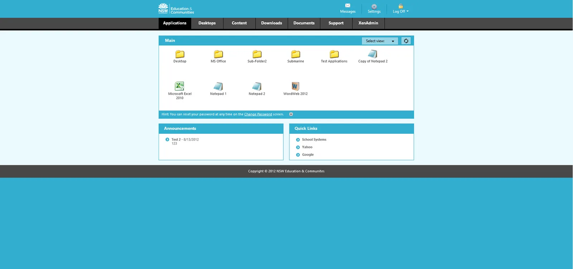573x269 pixels.
Task: Launch Microsoft Excel 2010
Action: [x=179, y=86]
